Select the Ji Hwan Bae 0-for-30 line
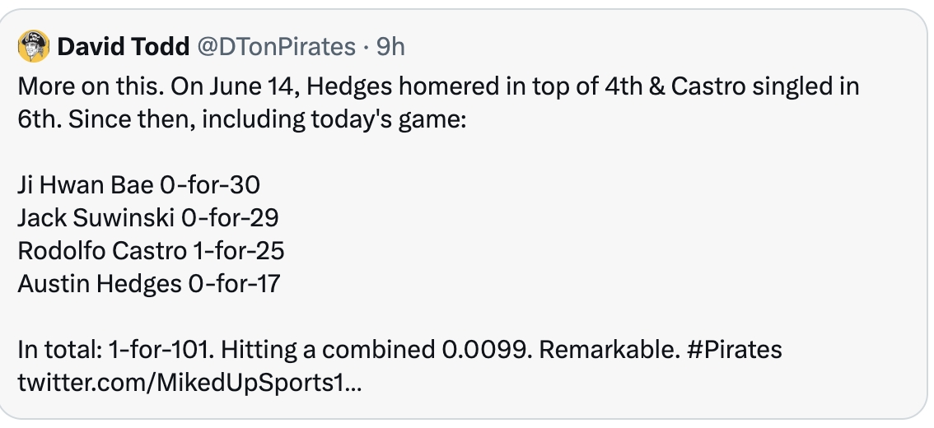Viewport: 934px width, 428px height. 139,185
